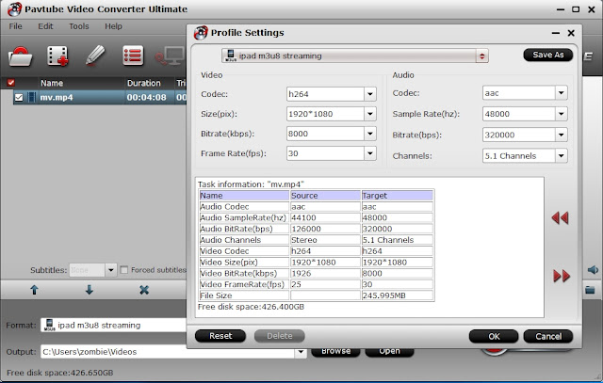
Task: Click target file size 245.995MB cell
Action: pos(398,295)
